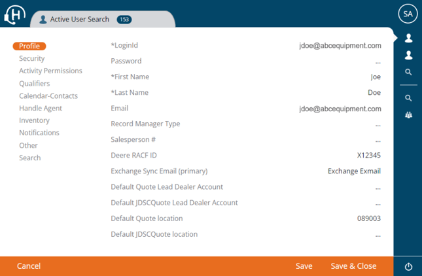Open the Inventory section

[34, 120]
